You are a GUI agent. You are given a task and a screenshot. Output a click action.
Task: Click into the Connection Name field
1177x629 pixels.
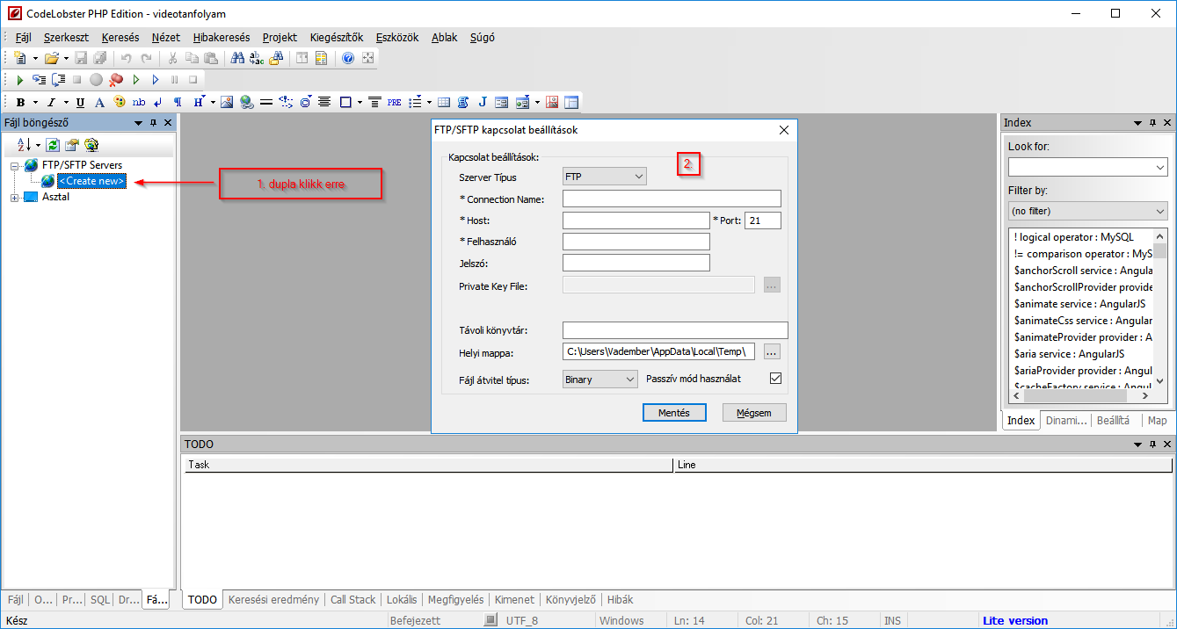(672, 199)
